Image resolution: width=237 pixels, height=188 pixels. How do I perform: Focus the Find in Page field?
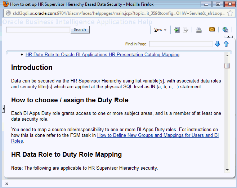[181, 44]
